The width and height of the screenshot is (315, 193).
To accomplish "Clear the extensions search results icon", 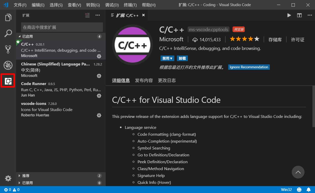I will click(x=88, y=16).
